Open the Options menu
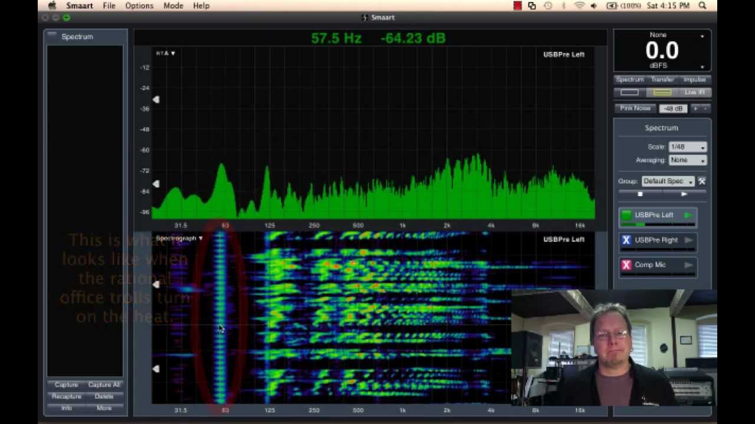 tap(139, 5)
